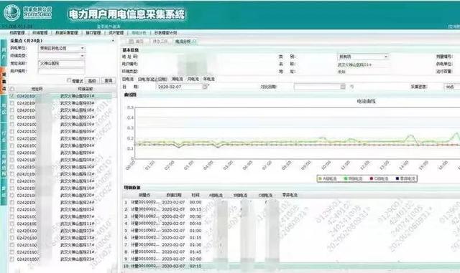The image size is (460, 273).
Task: Check the 武汉火神山医院03# row checkbox
Action: tap(12, 103)
